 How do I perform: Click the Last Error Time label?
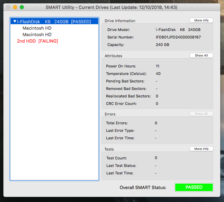click(x=120, y=138)
